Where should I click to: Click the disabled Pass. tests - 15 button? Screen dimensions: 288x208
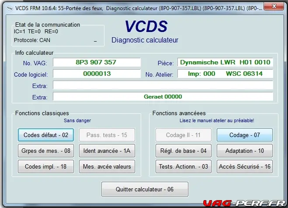coord(107,135)
